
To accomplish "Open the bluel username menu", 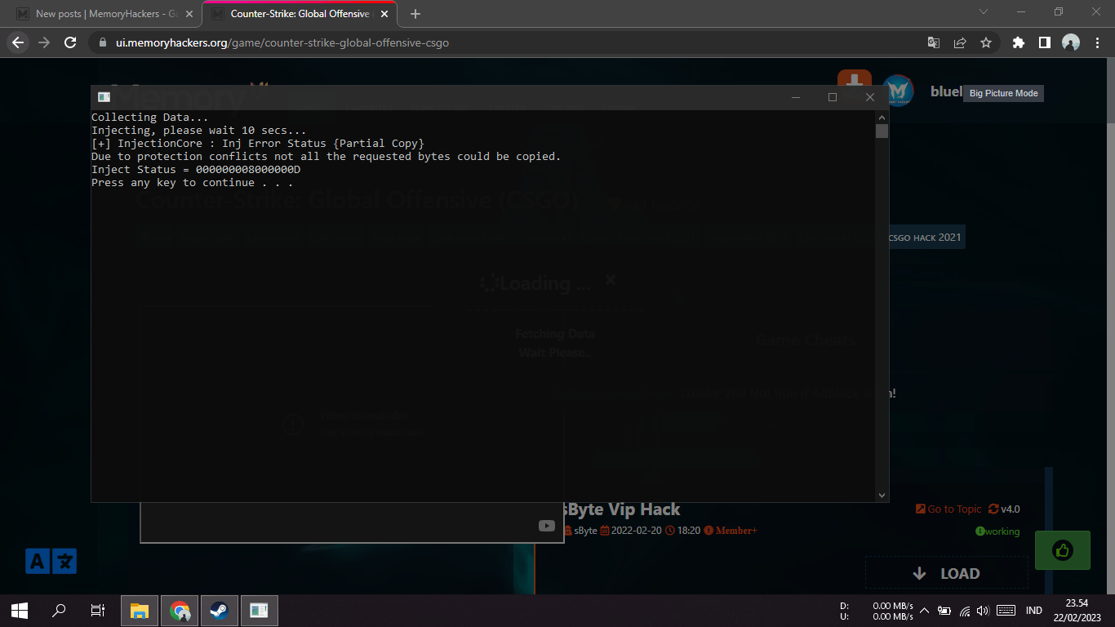I will (x=947, y=91).
